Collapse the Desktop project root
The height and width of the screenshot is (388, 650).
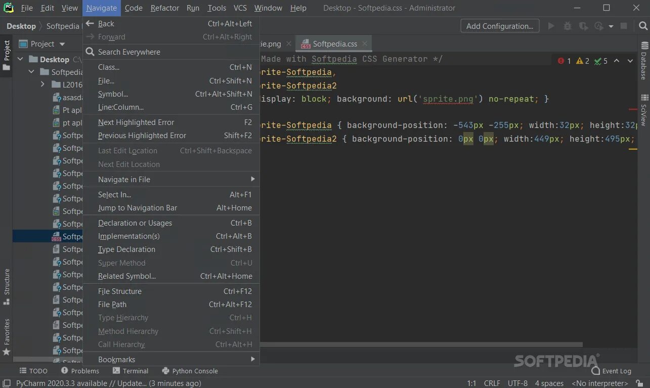click(20, 59)
